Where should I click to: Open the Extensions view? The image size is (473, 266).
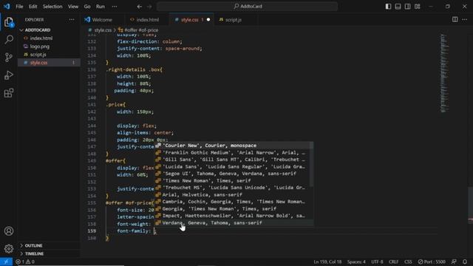(x=9, y=93)
